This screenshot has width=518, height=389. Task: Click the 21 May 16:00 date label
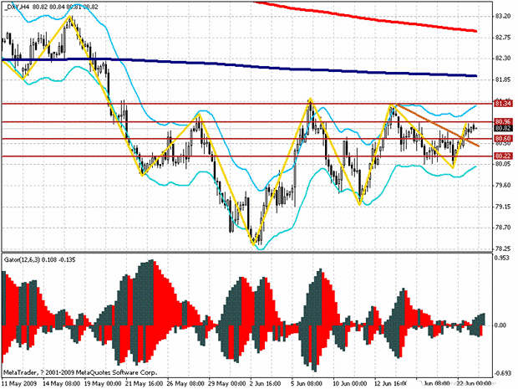coord(145,384)
